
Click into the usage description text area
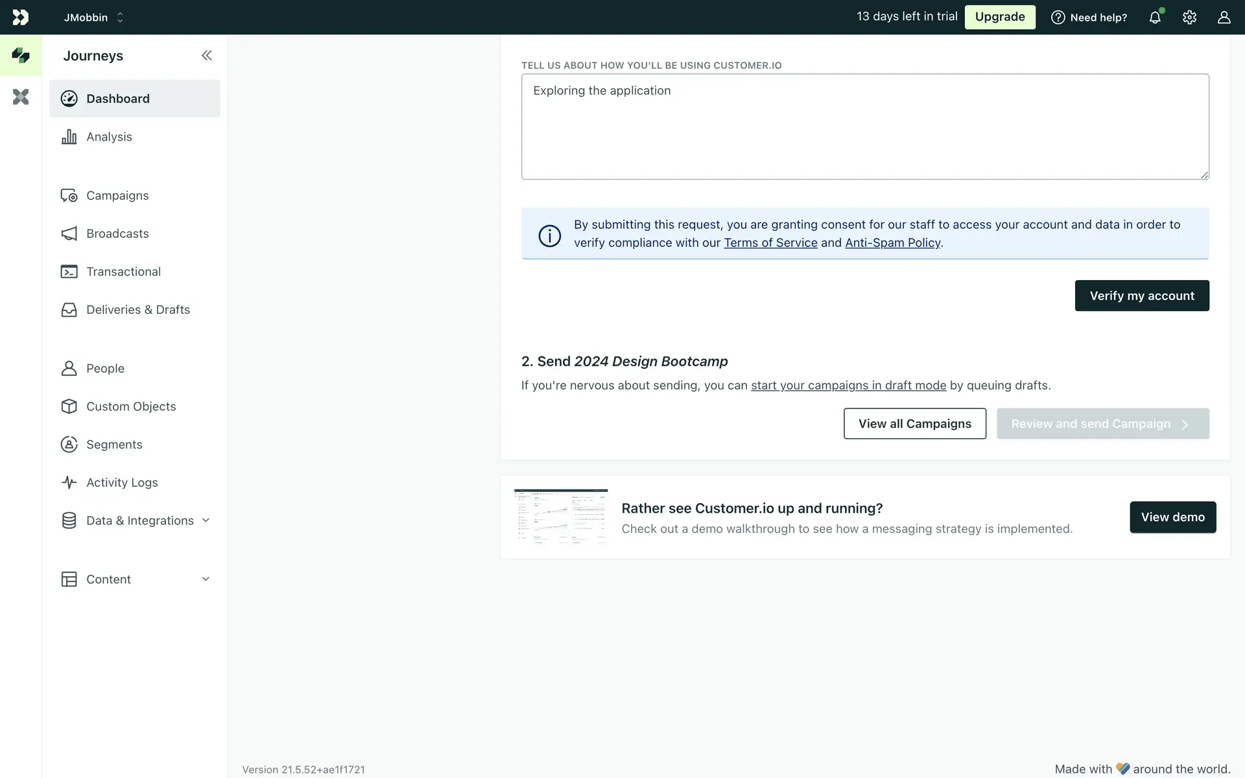(x=864, y=127)
